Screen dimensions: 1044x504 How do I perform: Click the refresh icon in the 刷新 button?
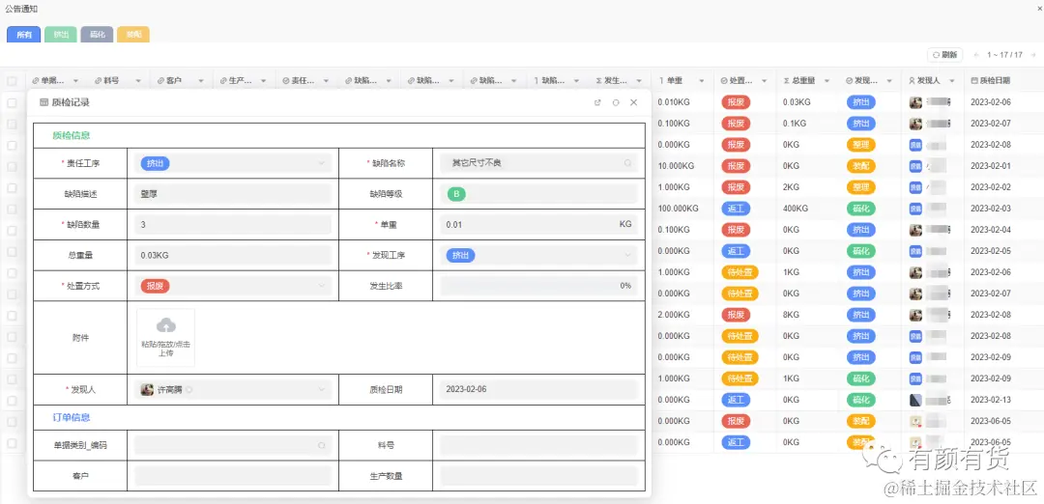[x=936, y=55]
